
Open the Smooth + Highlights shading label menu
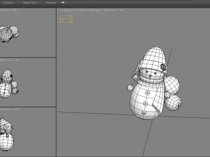(90, 10)
